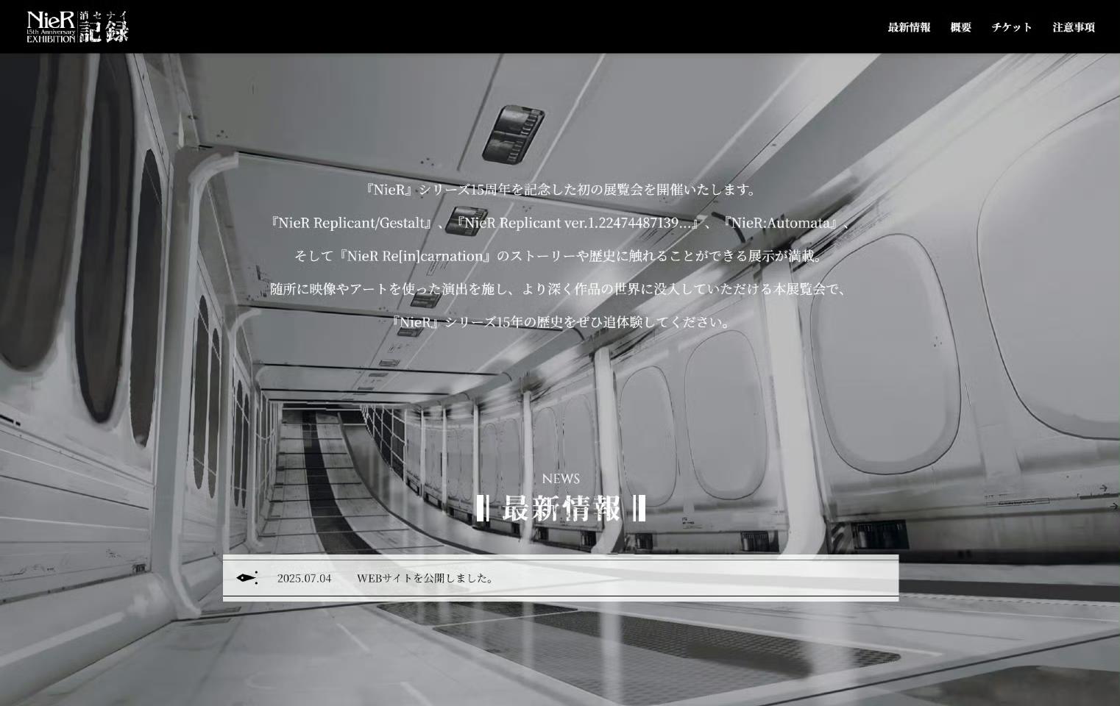Click the news date 2025.07.04

304,578
